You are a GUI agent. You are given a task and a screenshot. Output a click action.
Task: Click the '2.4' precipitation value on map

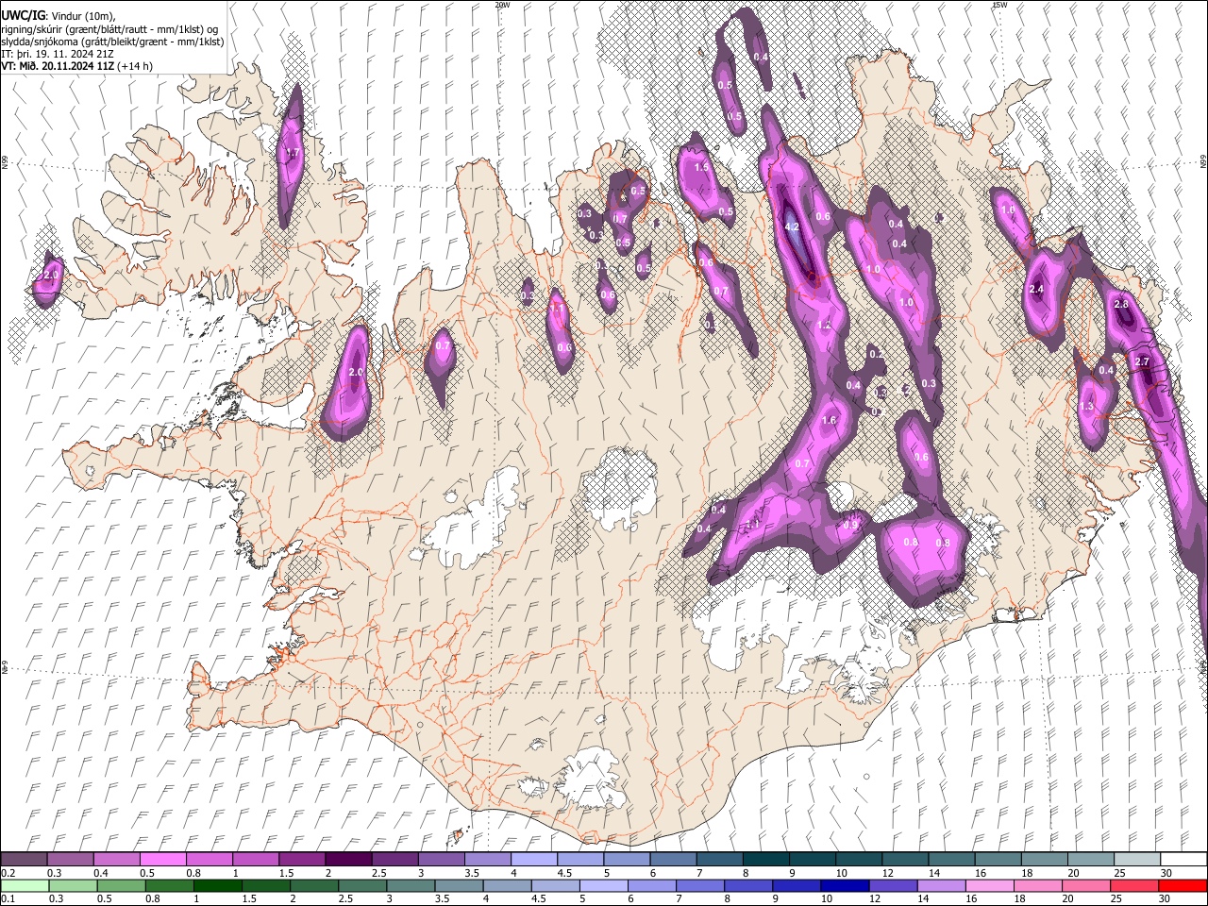click(x=1036, y=289)
